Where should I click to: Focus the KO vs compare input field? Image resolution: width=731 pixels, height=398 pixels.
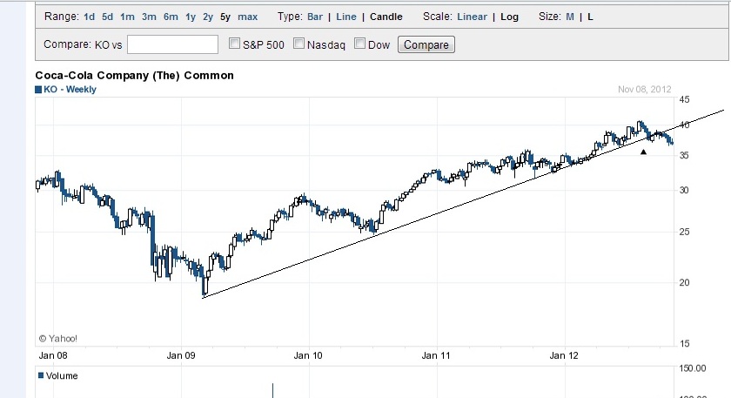click(x=172, y=44)
